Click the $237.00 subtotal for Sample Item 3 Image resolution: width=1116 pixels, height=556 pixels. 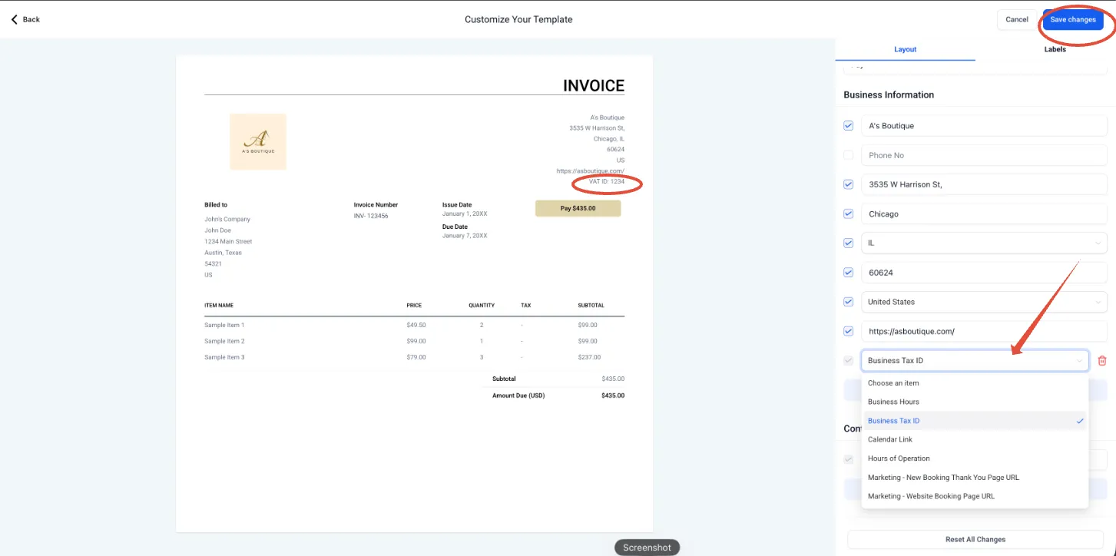click(588, 357)
